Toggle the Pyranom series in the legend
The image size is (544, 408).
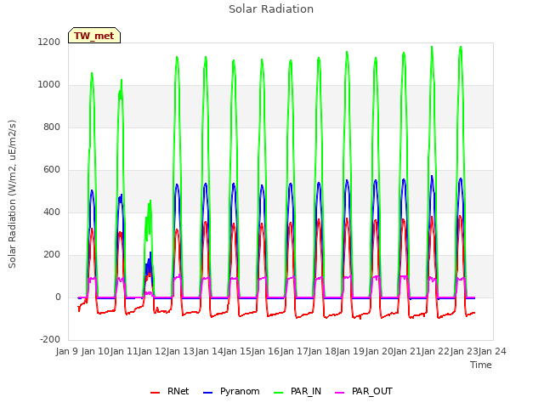click(x=231, y=391)
